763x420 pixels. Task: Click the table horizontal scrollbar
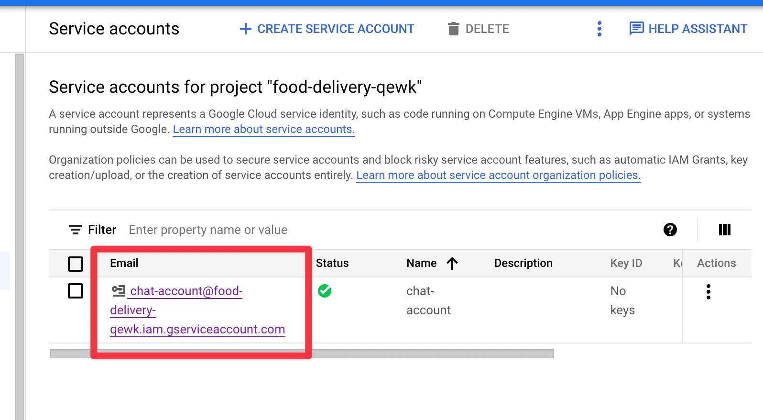302,354
